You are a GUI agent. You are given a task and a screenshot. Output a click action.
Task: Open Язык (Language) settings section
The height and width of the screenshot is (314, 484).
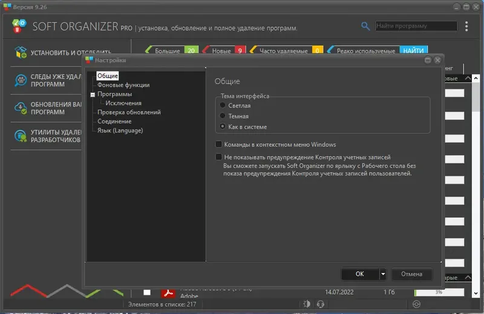click(120, 131)
